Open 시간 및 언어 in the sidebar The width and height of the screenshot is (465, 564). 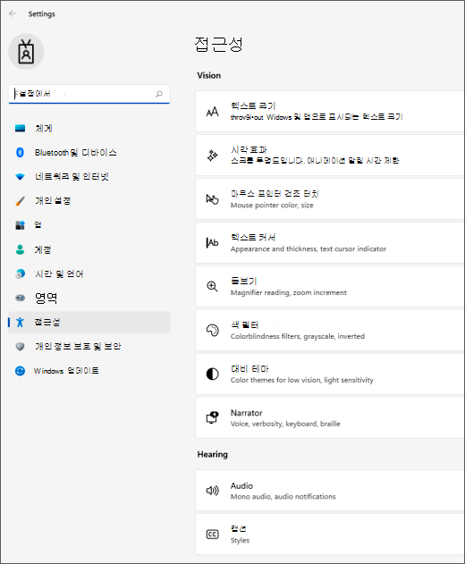click(x=89, y=274)
